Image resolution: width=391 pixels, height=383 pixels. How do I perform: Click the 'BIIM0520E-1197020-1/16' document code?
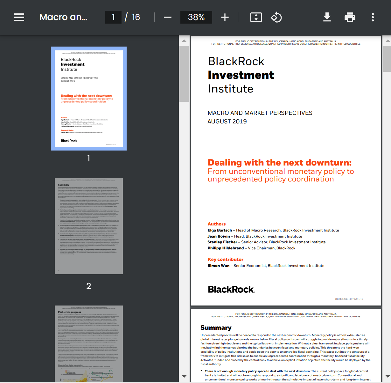coord(349,299)
